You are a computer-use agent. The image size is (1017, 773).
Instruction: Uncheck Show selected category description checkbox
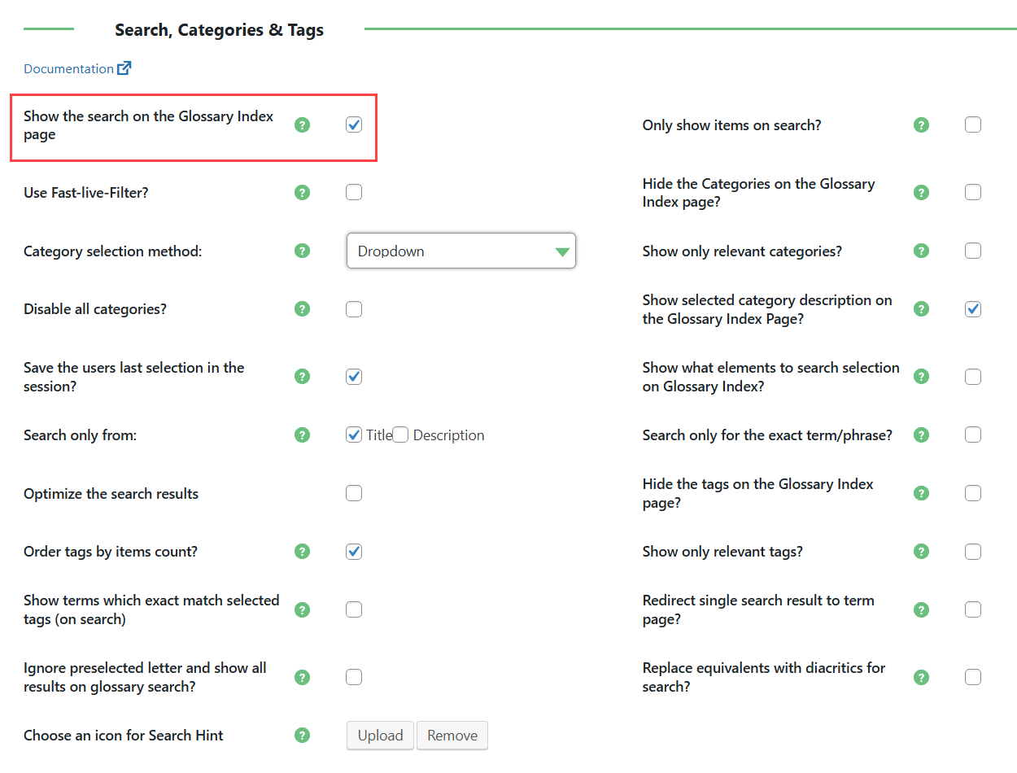[973, 309]
